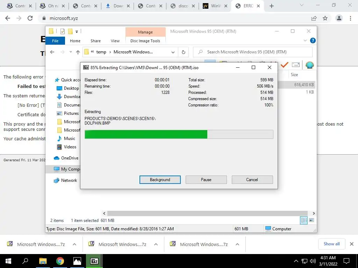This screenshot has width=358, height=268.
Task: Click the temp breadcrumb in address bar
Action: pyautogui.click(x=101, y=52)
